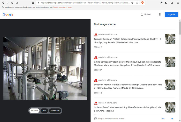The width and height of the screenshot is (181, 122).
Task: Answer Yes to results useful question
Action: click(163, 119)
